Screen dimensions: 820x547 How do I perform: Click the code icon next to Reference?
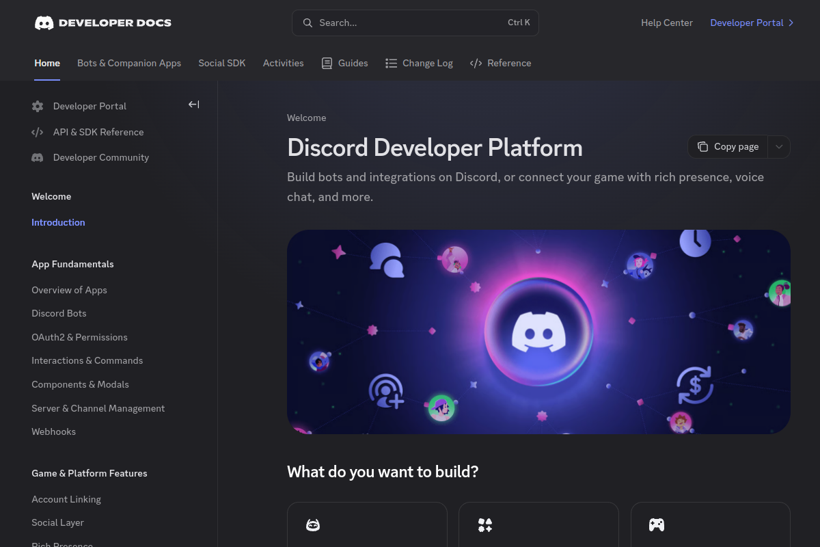[x=476, y=63]
